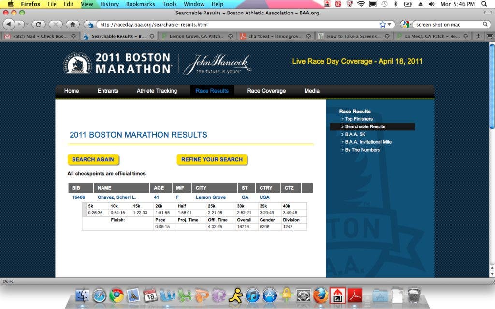Screen dimensions: 495x309
Task: Open the Media nav item
Action: pyautogui.click(x=312, y=91)
